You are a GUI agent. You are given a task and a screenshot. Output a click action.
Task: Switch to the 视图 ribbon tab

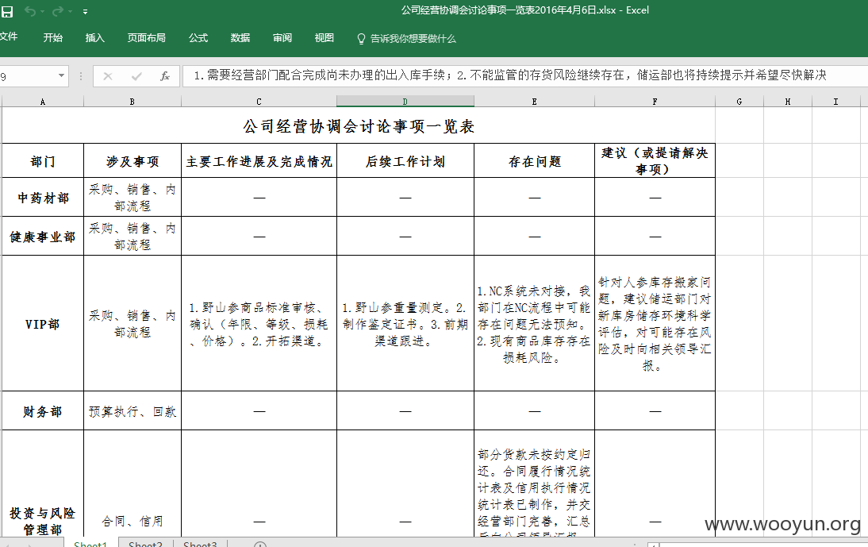coord(324,37)
